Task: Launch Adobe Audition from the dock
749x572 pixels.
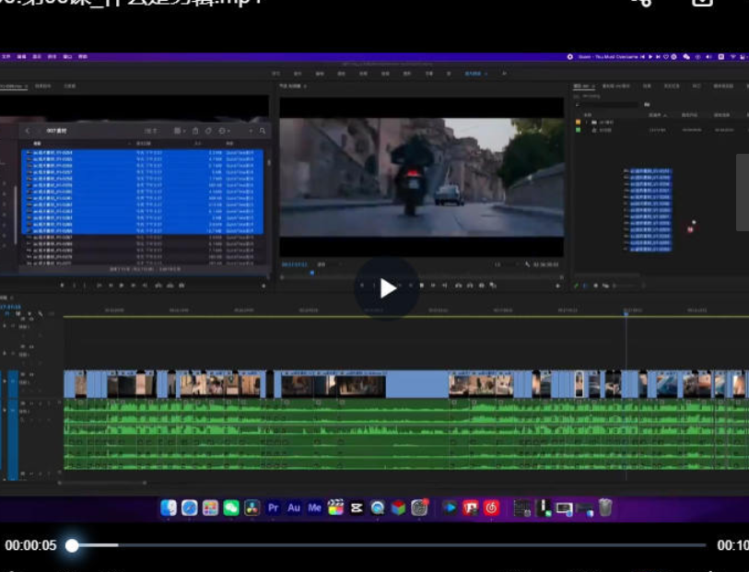Action: [294, 508]
